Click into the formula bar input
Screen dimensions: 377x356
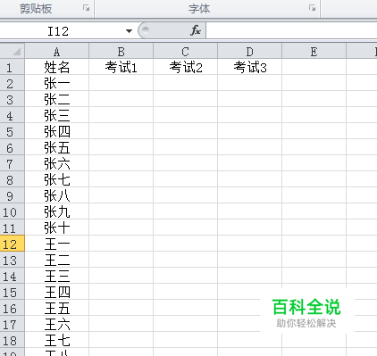click(x=291, y=31)
